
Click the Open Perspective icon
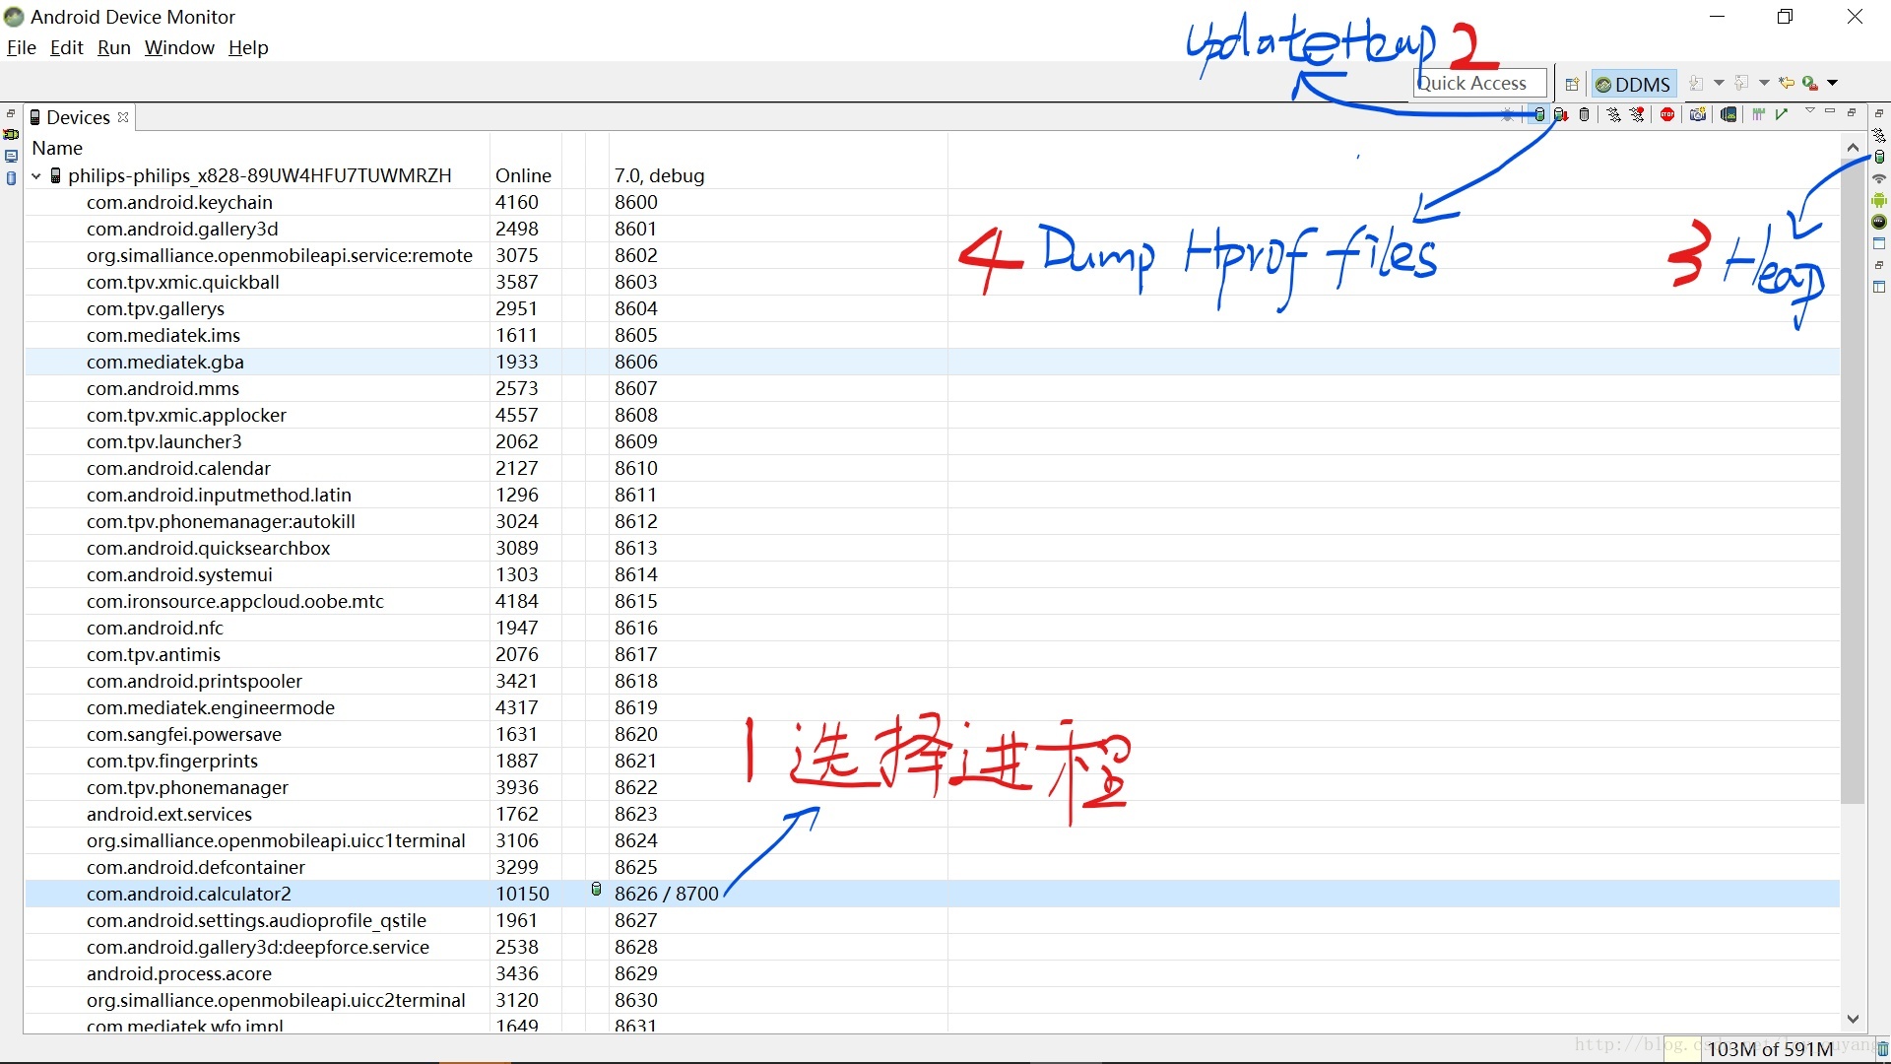click(x=1572, y=84)
